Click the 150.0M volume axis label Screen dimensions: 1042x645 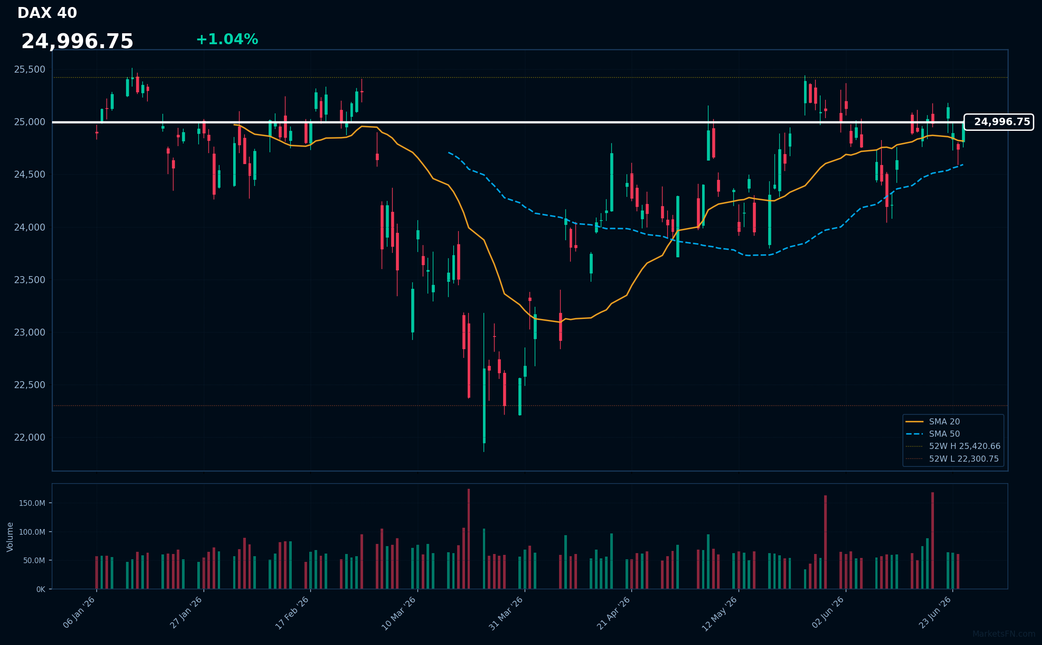(32, 503)
